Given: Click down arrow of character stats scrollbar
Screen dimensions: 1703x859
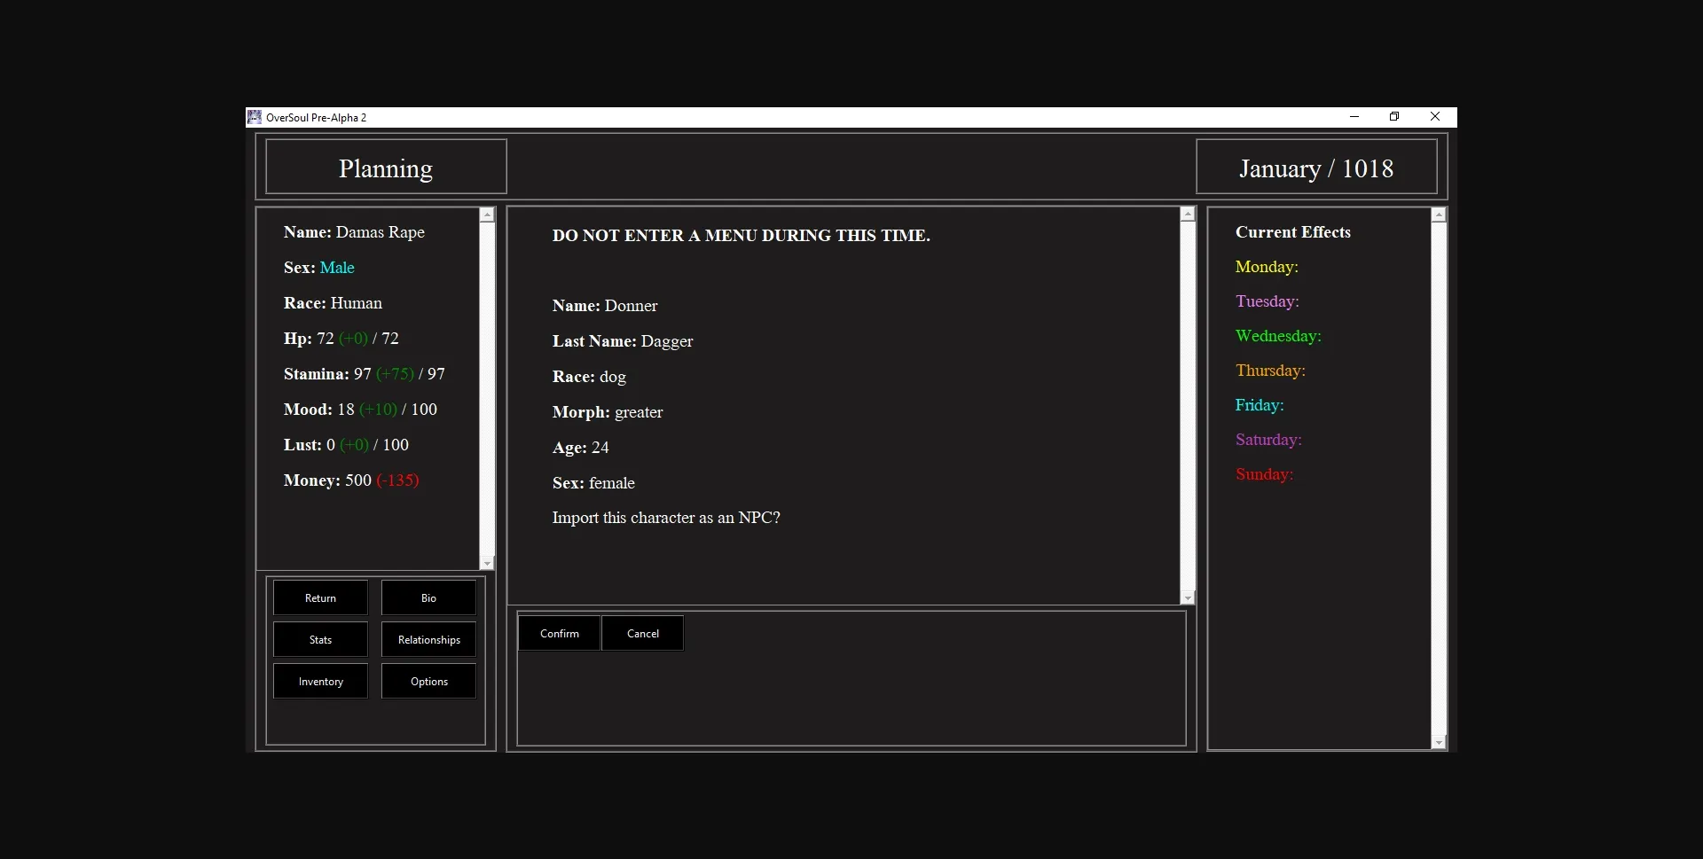Looking at the screenshot, I should click(487, 563).
